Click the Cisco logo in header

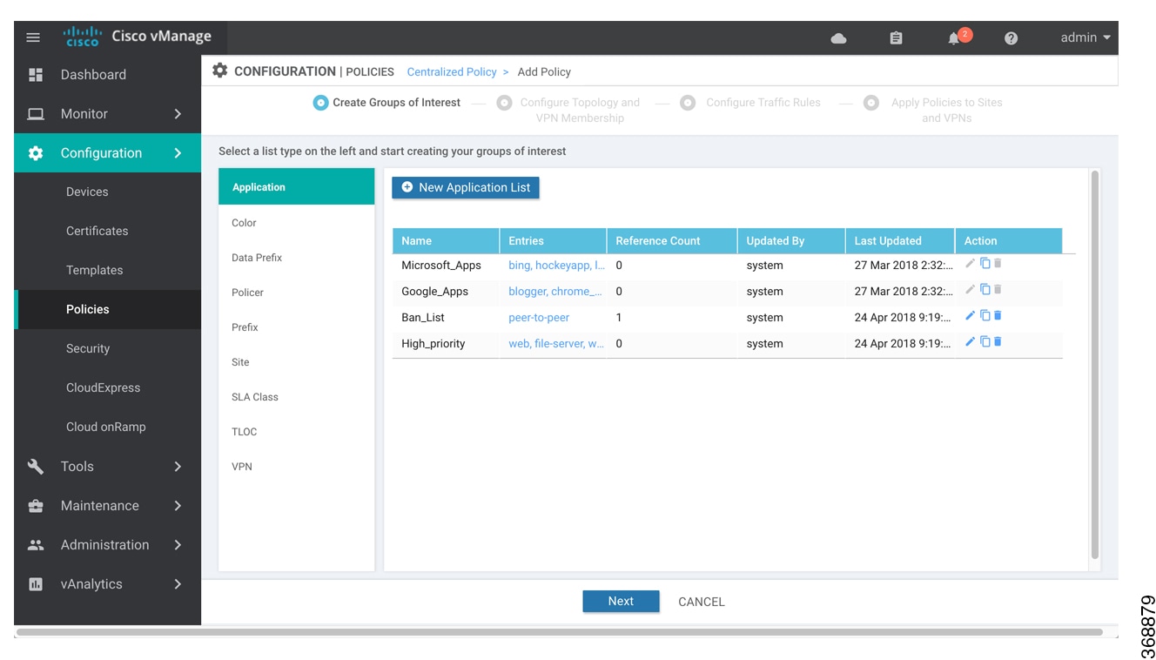tap(82, 37)
